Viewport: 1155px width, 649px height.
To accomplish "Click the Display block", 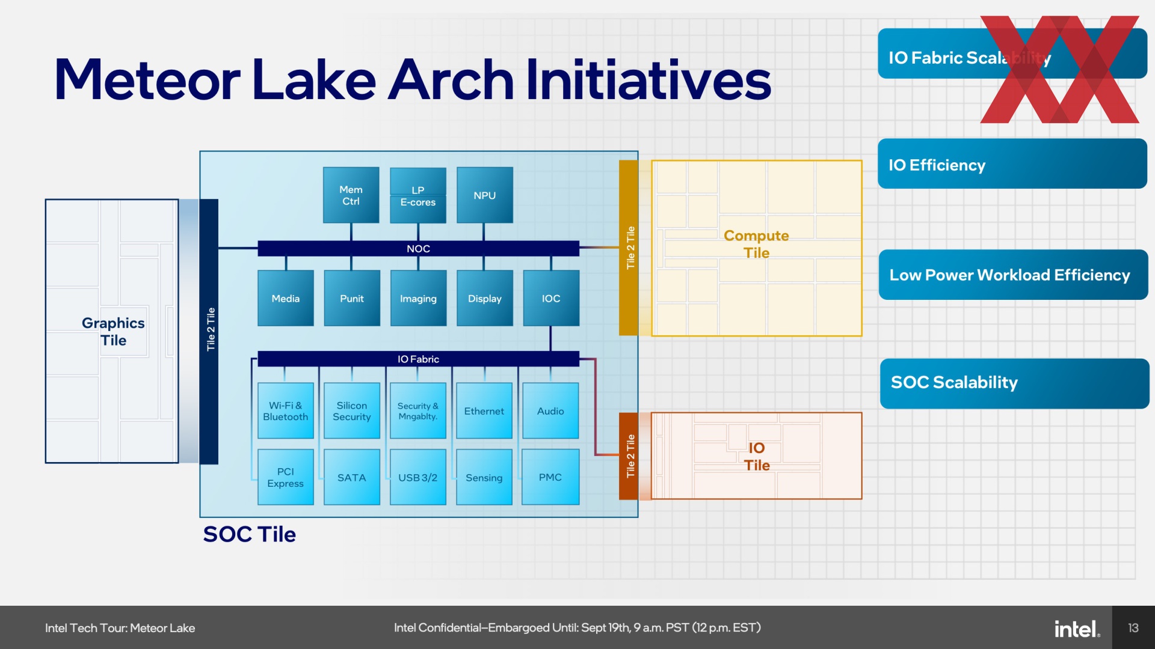I will 484,298.
